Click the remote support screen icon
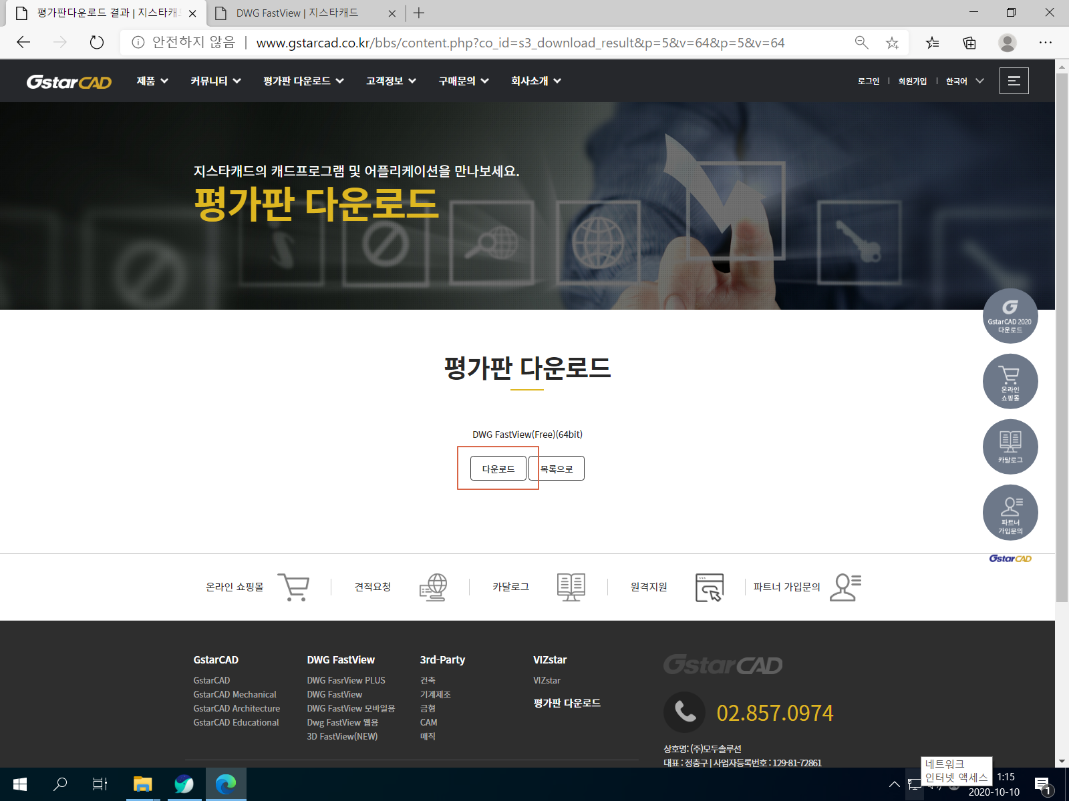This screenshot has width=1069, height=801. [710, 587]
